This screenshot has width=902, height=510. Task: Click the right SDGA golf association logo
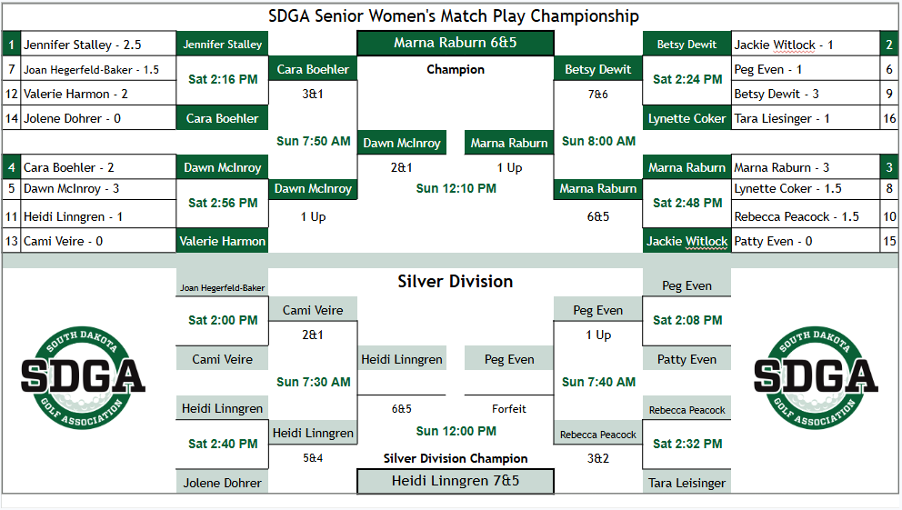pyautogui.click(x=816, y=378)
